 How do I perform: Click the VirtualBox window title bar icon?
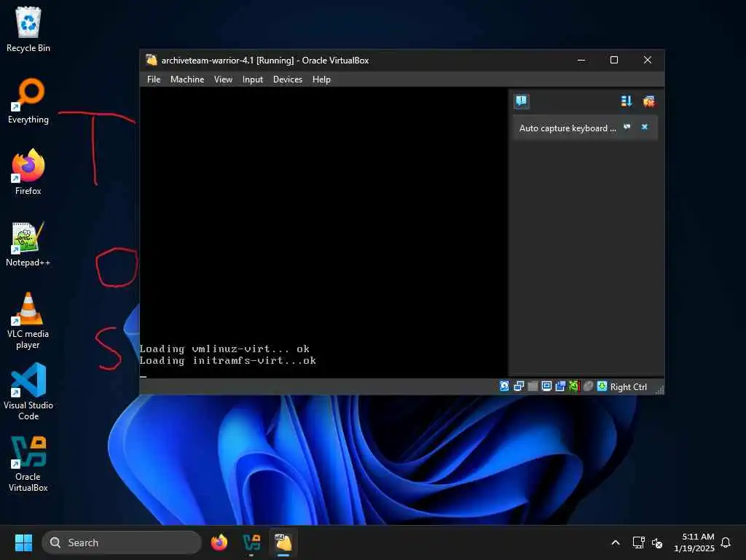(152, 60)
